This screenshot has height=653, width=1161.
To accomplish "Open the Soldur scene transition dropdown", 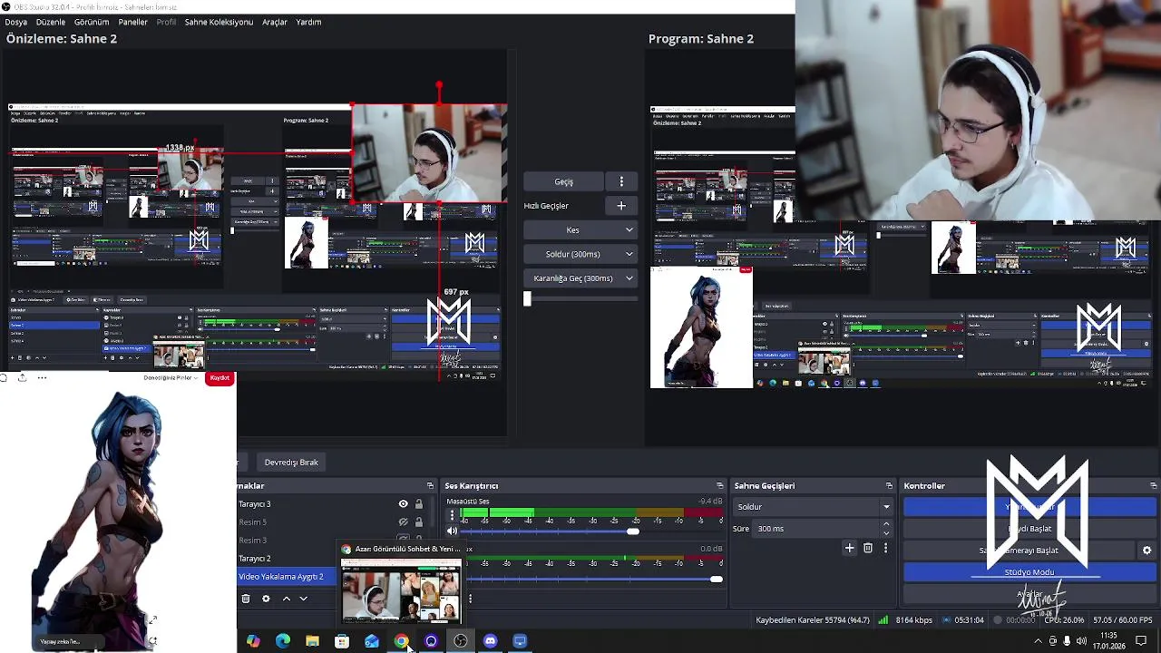I will tap(813, 507).
